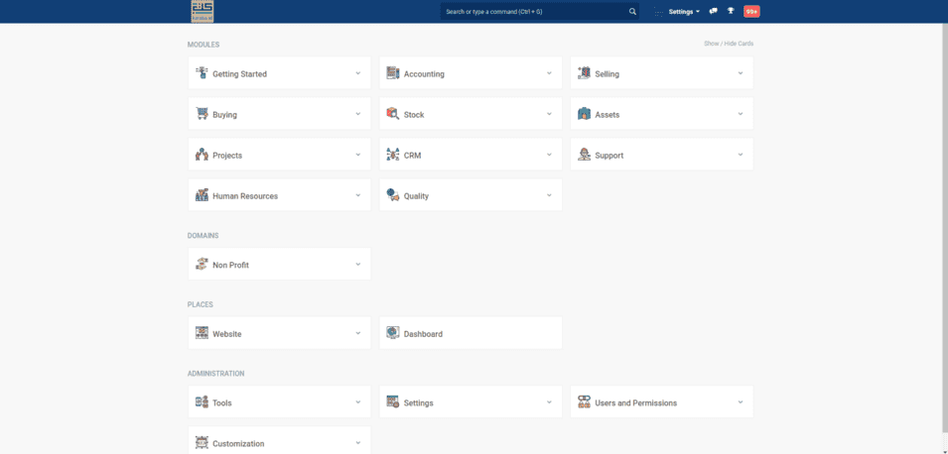Click the Non Profit domain icon
Viewport: 948px width, 454px height.
202,264
